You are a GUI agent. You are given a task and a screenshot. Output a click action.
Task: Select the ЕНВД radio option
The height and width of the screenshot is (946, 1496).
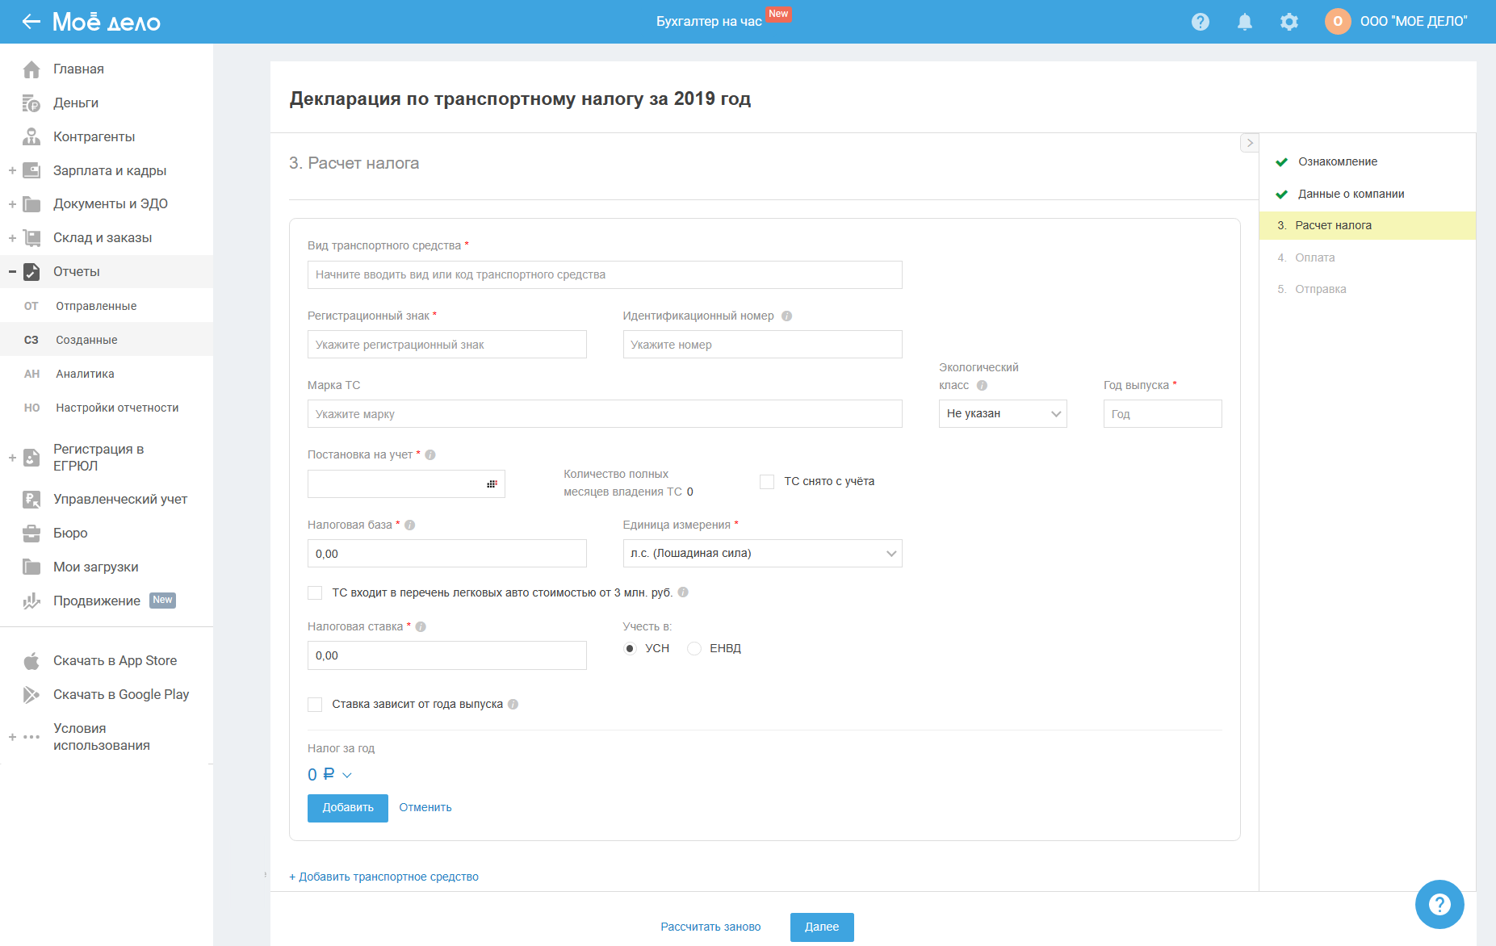tap(694, 649)
